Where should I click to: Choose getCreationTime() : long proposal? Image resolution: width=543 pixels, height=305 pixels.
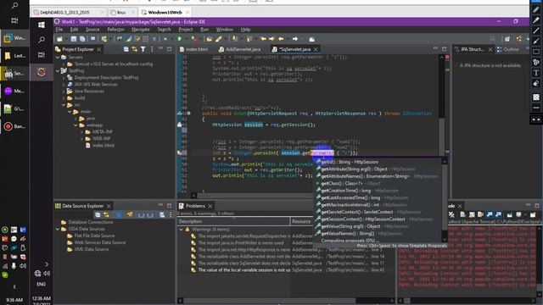[x=378, y=191]
